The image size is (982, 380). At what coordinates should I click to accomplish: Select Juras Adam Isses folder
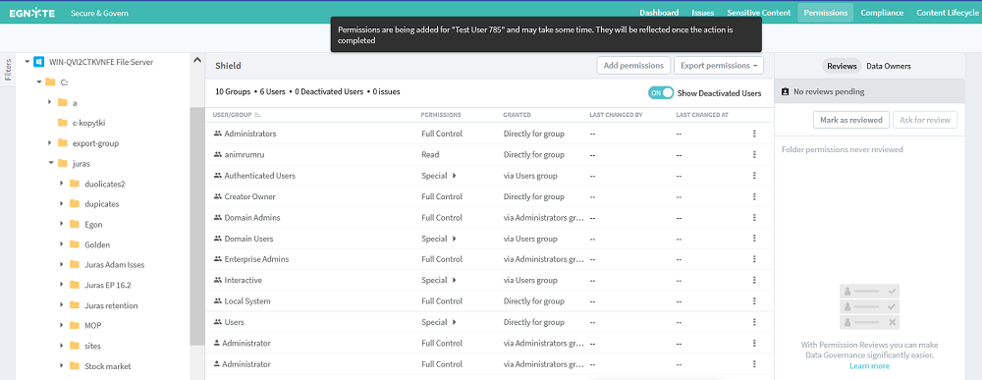pyautogui.click(x=114, y=265)
